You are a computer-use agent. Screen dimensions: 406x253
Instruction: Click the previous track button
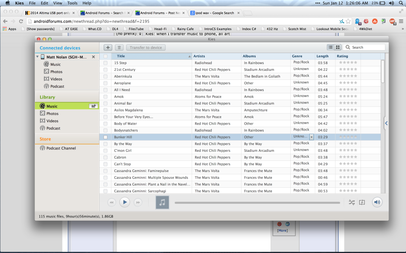pos(111,202)
